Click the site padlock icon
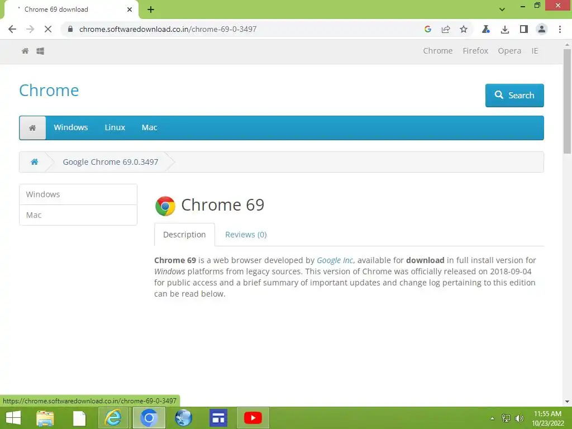The image size is (572, 429). coord(70,29)
